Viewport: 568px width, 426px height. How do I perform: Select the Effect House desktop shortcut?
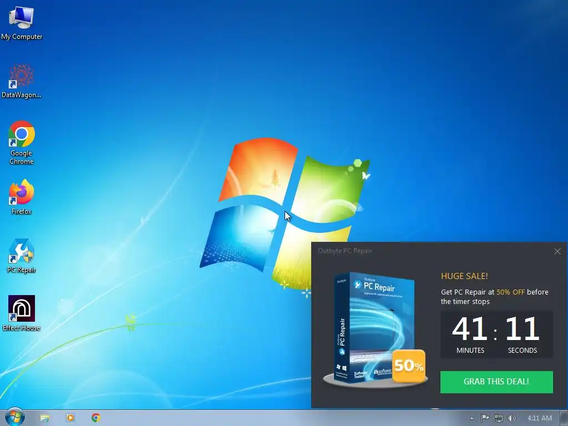tap(22, 313)
